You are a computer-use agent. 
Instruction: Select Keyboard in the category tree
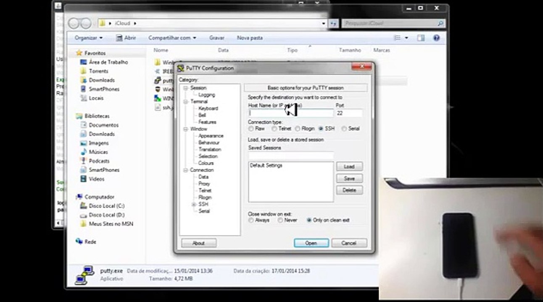[x=208, y=108]
